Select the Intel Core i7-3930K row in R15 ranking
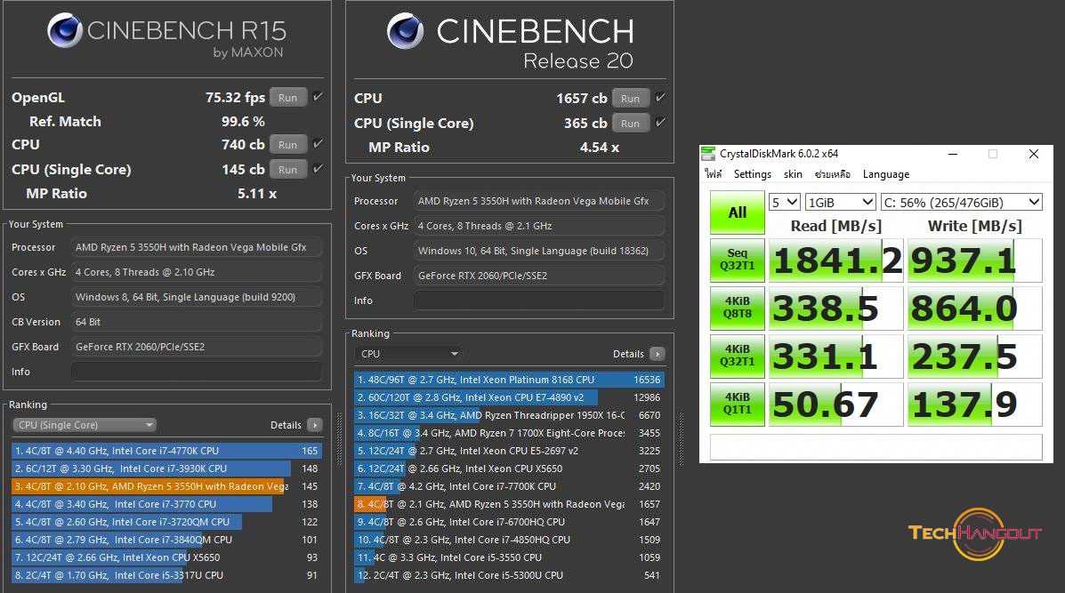Image resolution: width=1065 pixels, height=593 pixels. pos(166,469)
